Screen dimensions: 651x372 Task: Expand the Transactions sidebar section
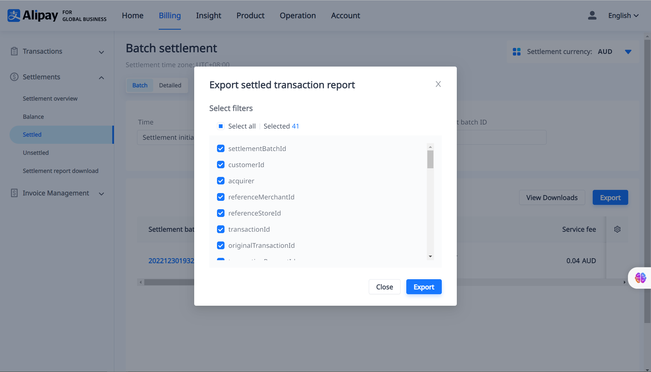point(101,52)
